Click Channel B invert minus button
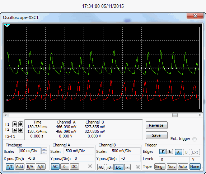 (127, 167)
